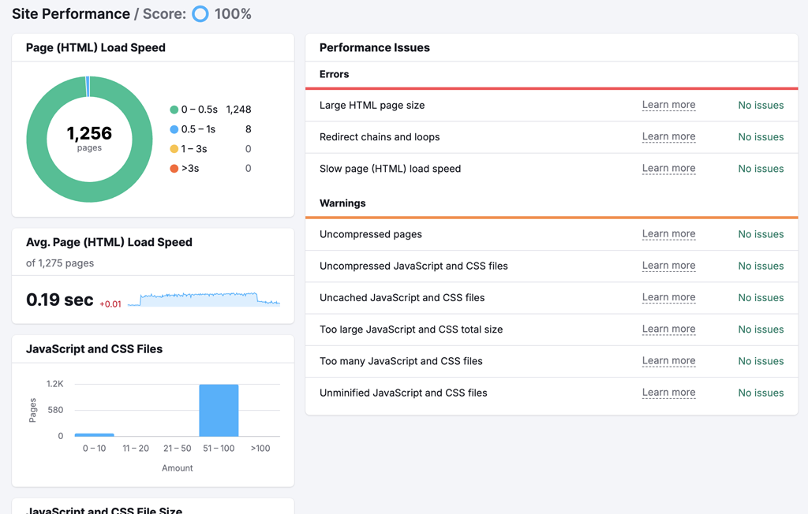808x514 pixels.
Task: Click the Site Performance score circle icon
Action: click(200, 14)
